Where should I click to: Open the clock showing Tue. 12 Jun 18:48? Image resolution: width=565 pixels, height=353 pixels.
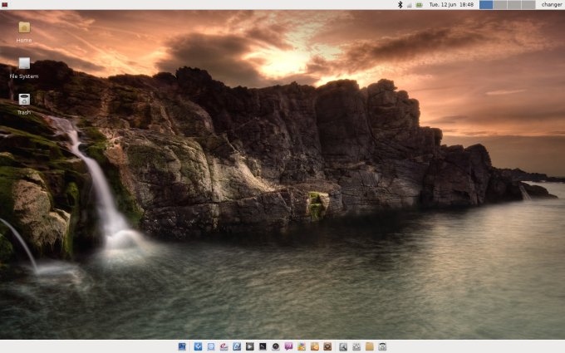(x=451, y=5)
